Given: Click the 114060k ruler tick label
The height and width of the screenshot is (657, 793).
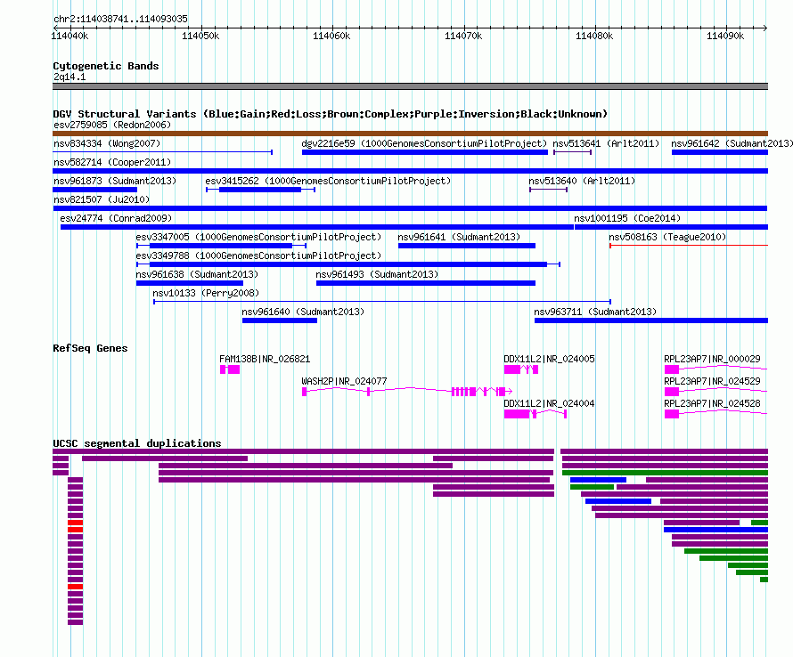Looking at the screenshot, I should tap(331, 36).
